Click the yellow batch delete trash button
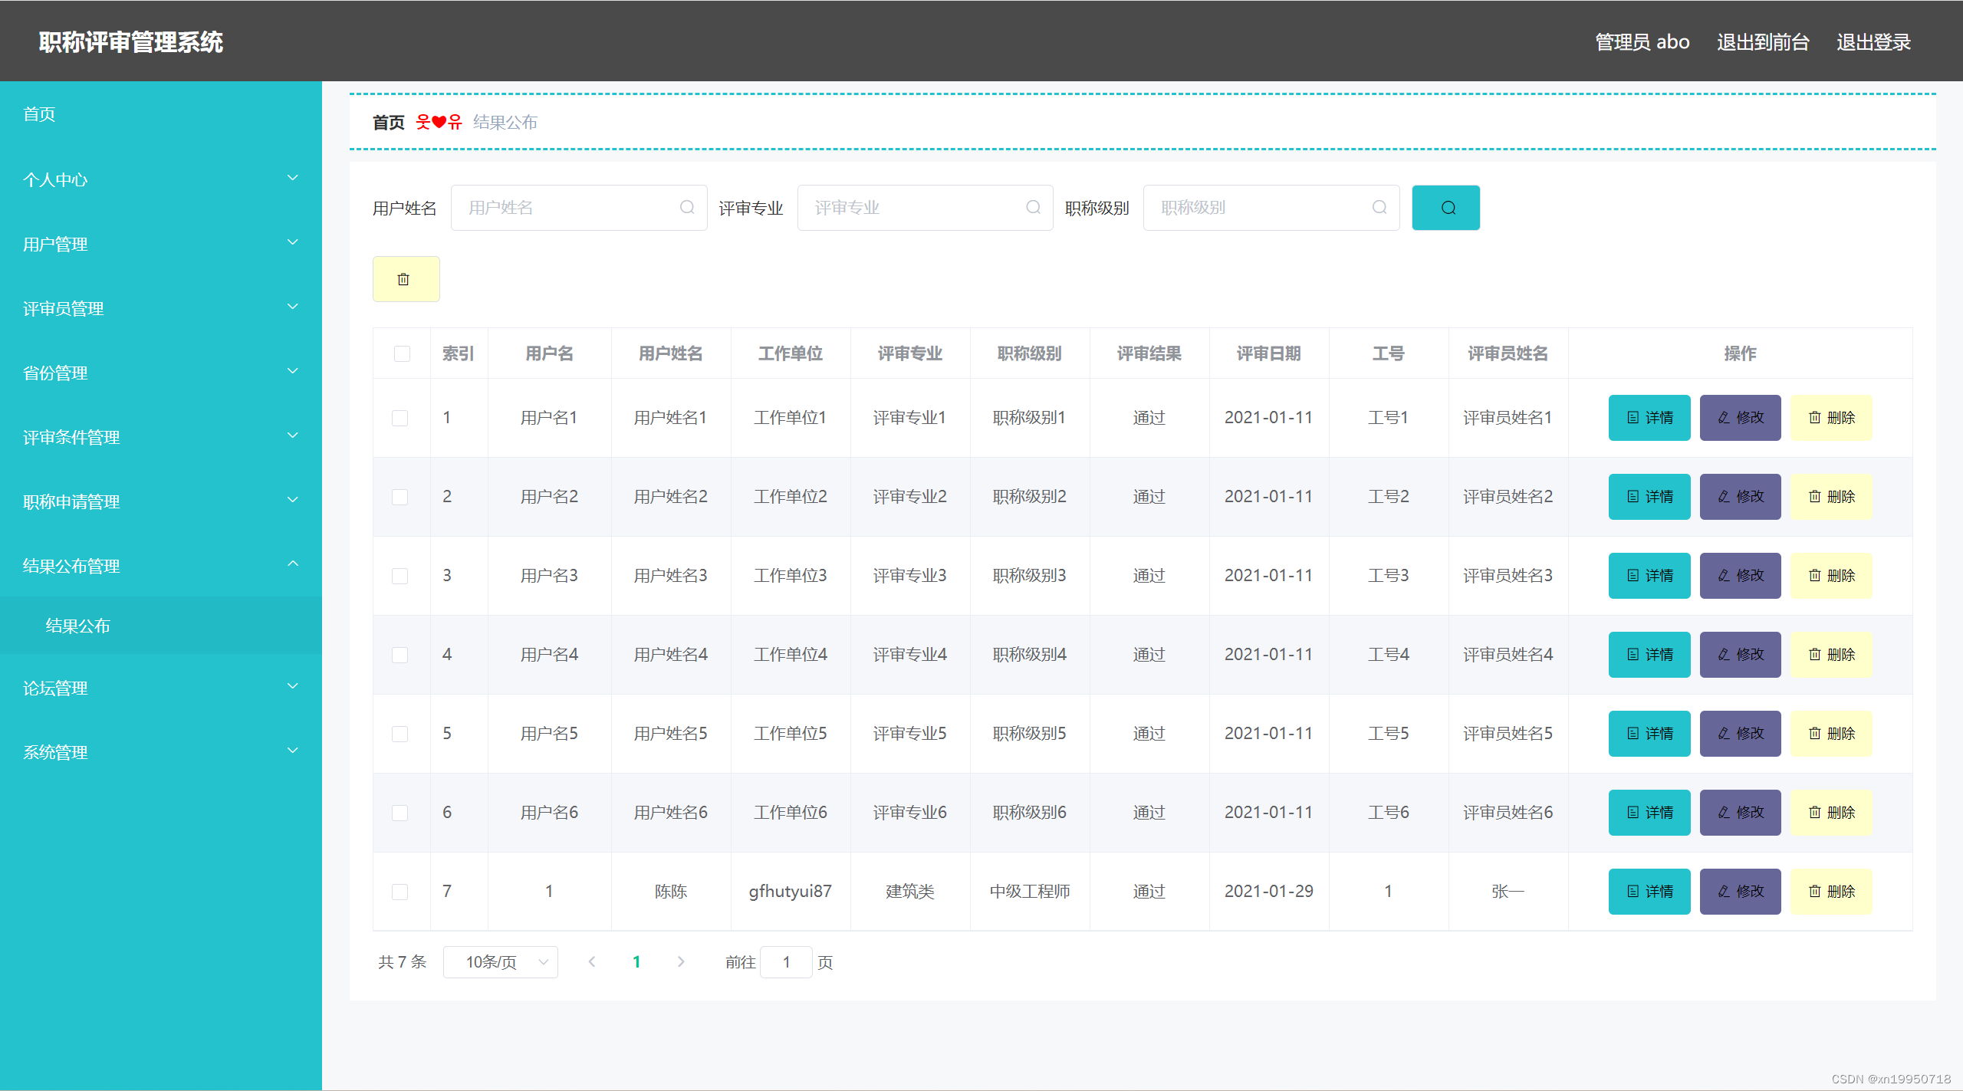The width and height of the screenshot is (1963, 1091). (x=406, y=279)
